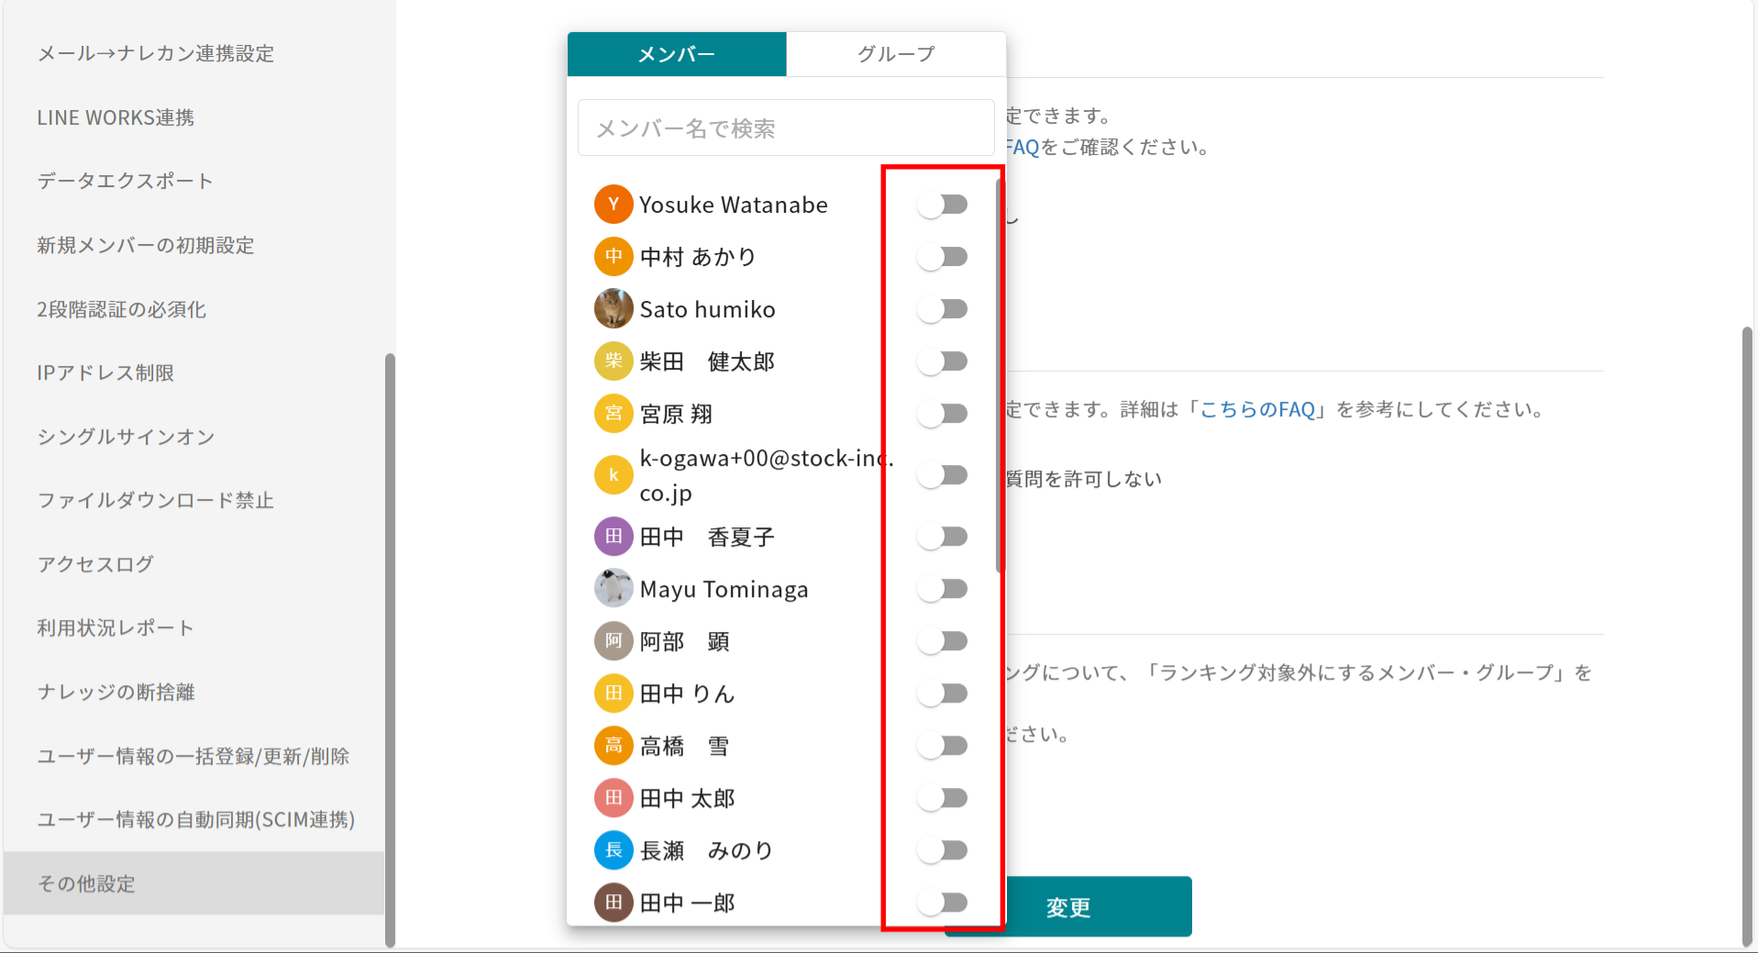
Task: Turn on the switch for 長瀬 みのり
Action: pyautogui.click(x=943, y=850)
